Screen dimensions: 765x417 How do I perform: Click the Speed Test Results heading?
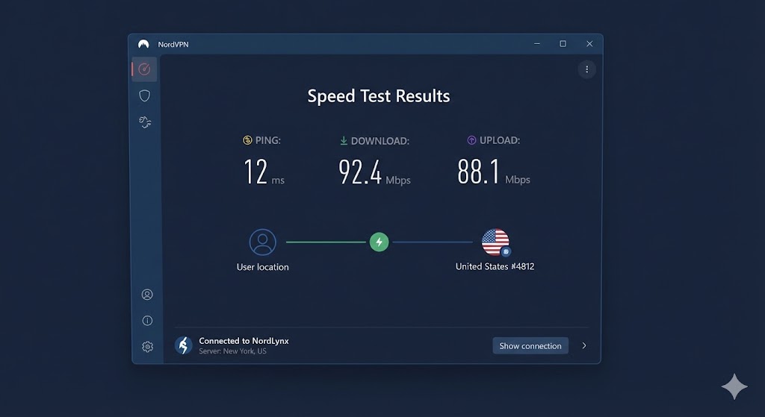[379, 96]
